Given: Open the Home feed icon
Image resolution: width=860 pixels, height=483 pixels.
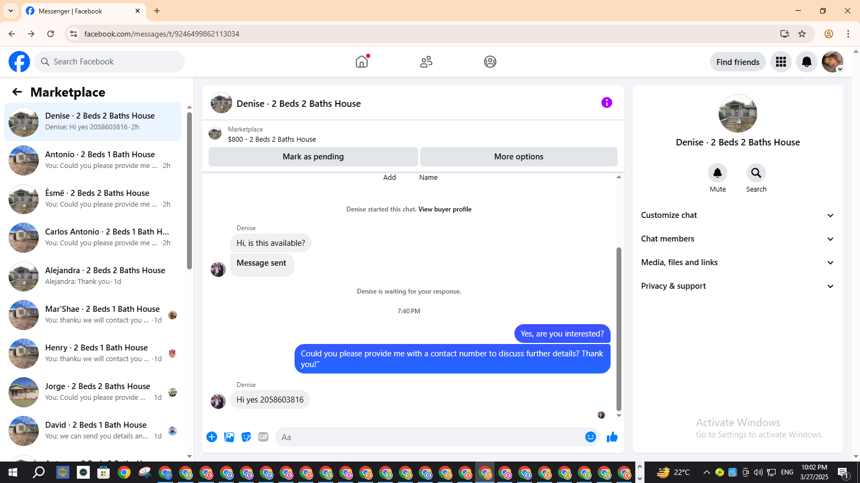Looking at the screenshot, I should click(x=362, y=62).
